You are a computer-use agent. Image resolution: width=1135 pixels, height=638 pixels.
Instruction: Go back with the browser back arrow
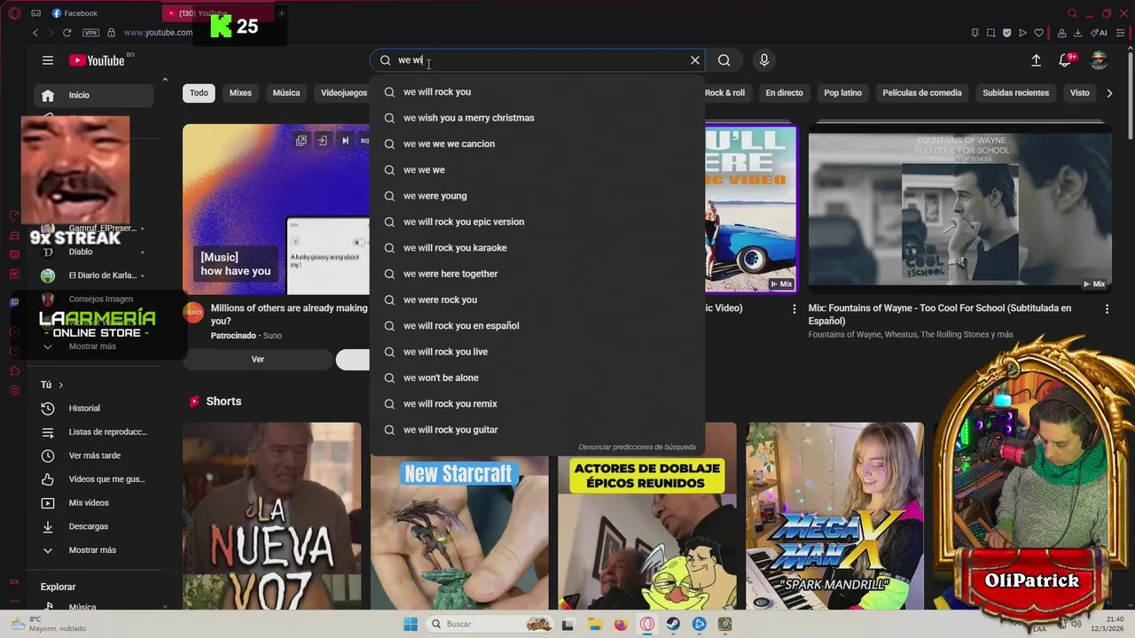pos(35,33)
